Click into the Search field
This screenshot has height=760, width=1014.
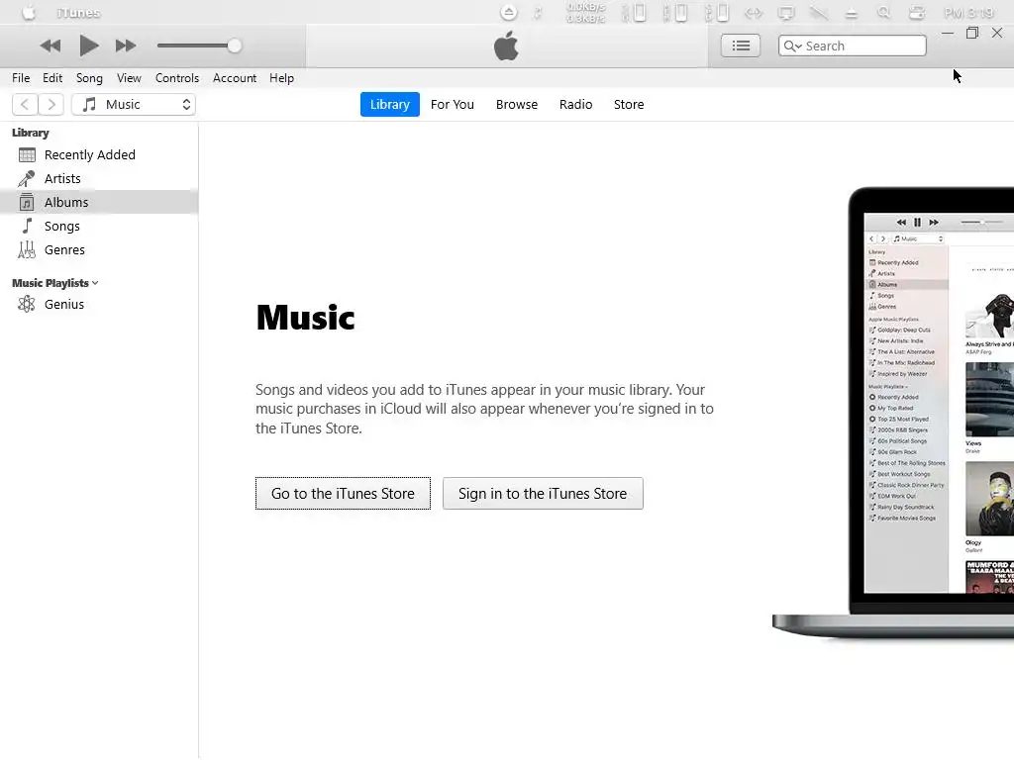(x=852, y=46)
